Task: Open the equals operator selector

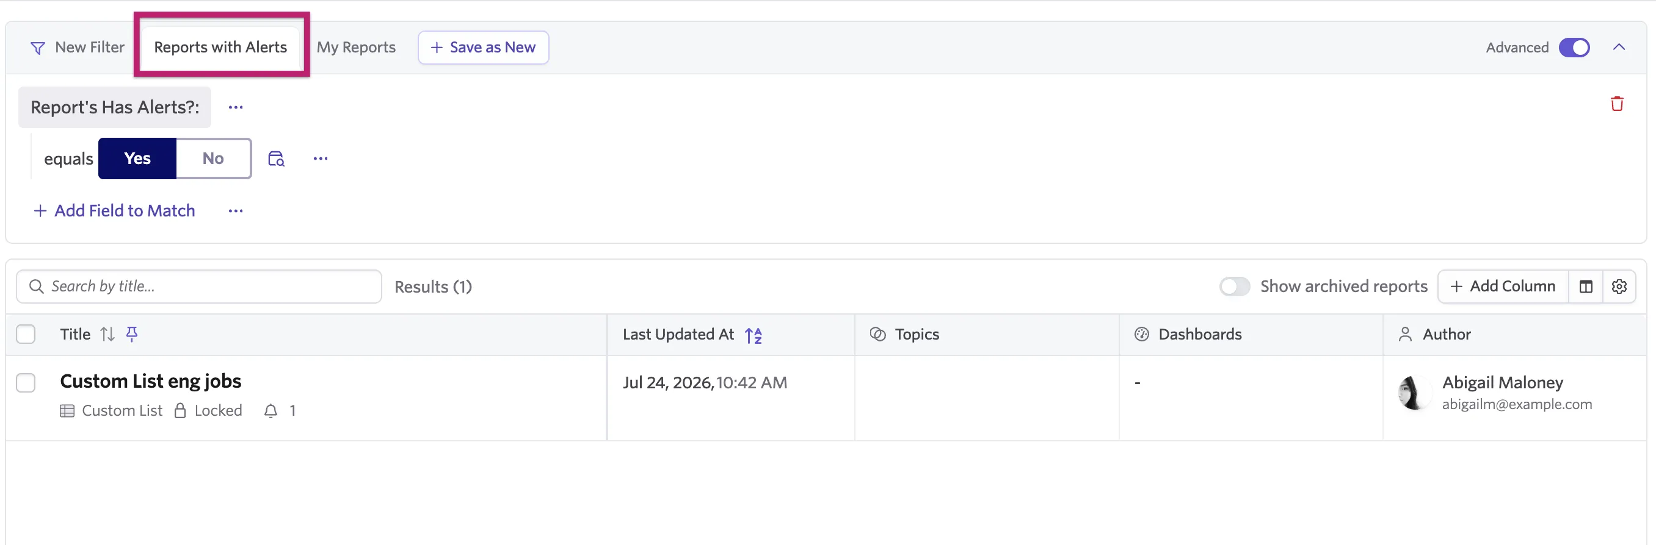Action: click(68, 159)
